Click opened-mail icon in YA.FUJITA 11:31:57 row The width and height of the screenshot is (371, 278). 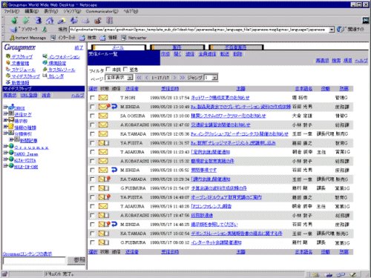point(104,143)
